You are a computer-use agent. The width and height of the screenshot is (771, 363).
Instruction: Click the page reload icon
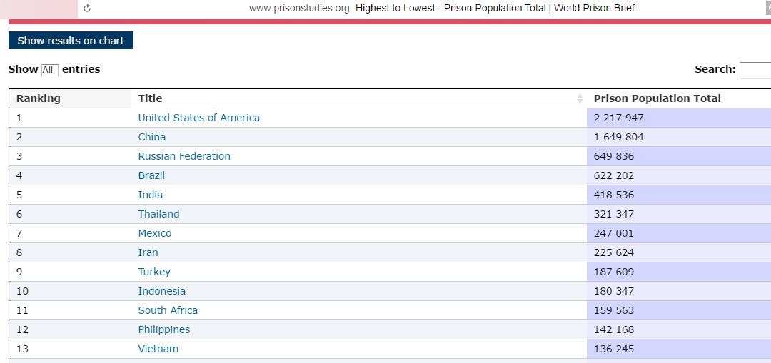(x=87, y=8)
